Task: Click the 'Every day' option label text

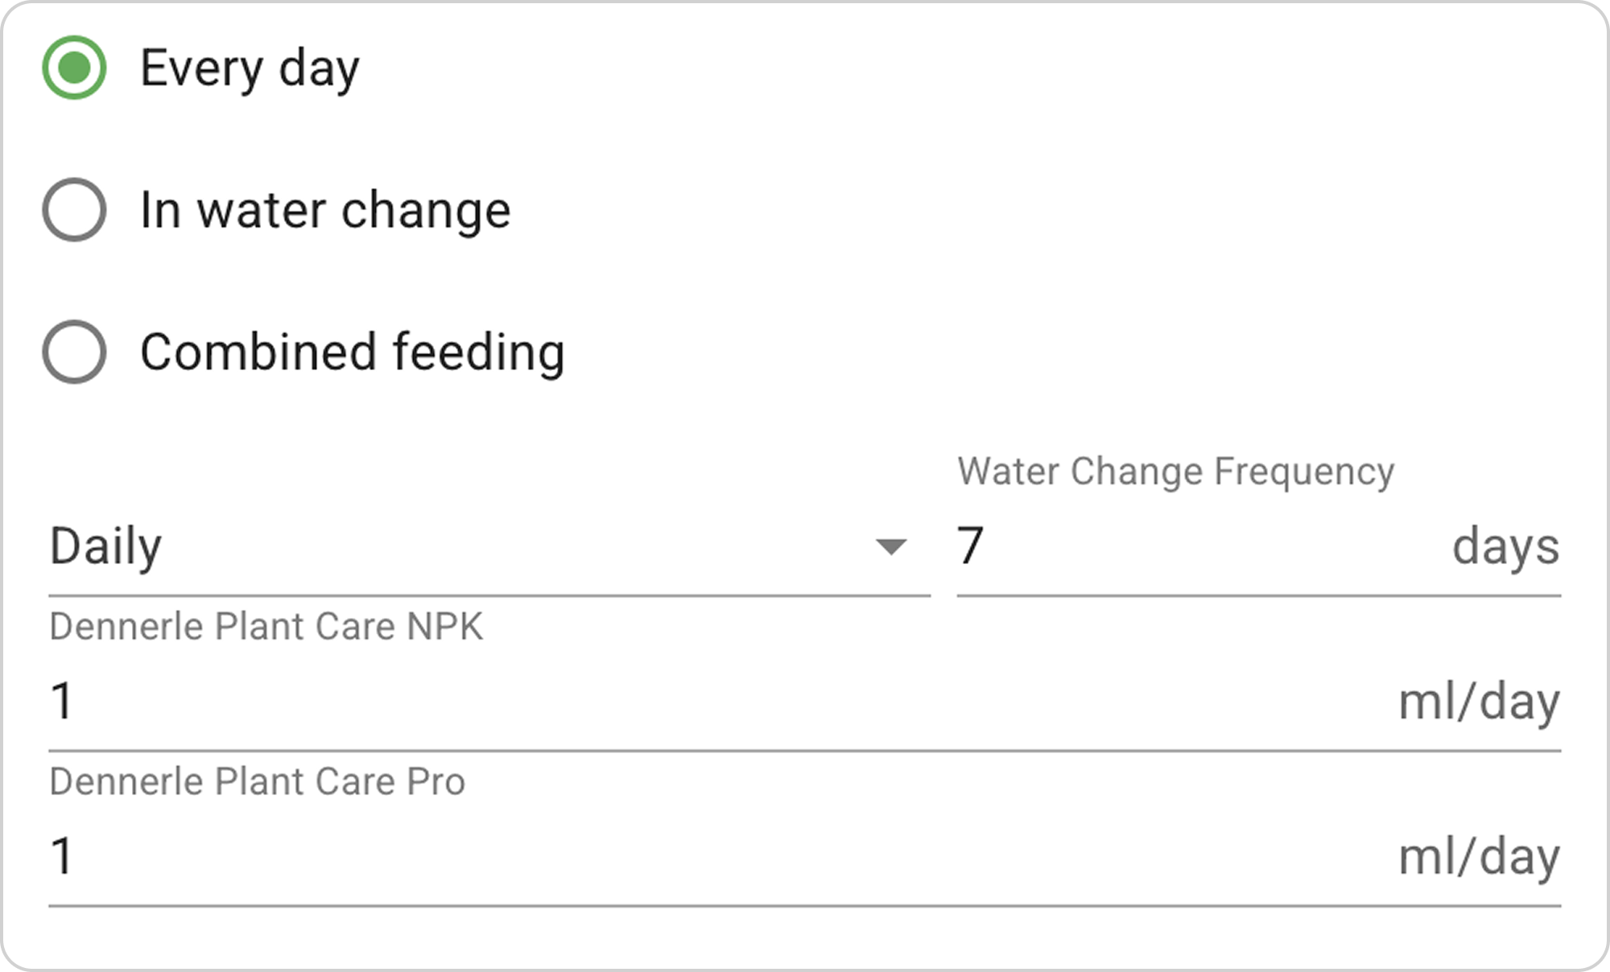Action: coord(250,68)
